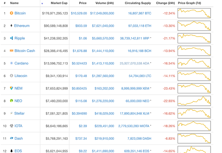The image size is (222, 153).
Task: Open the NEO 7d price graph
Action: [x=194, y=101]
